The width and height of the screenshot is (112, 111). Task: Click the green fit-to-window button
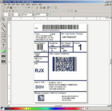(x=50, y=15)
